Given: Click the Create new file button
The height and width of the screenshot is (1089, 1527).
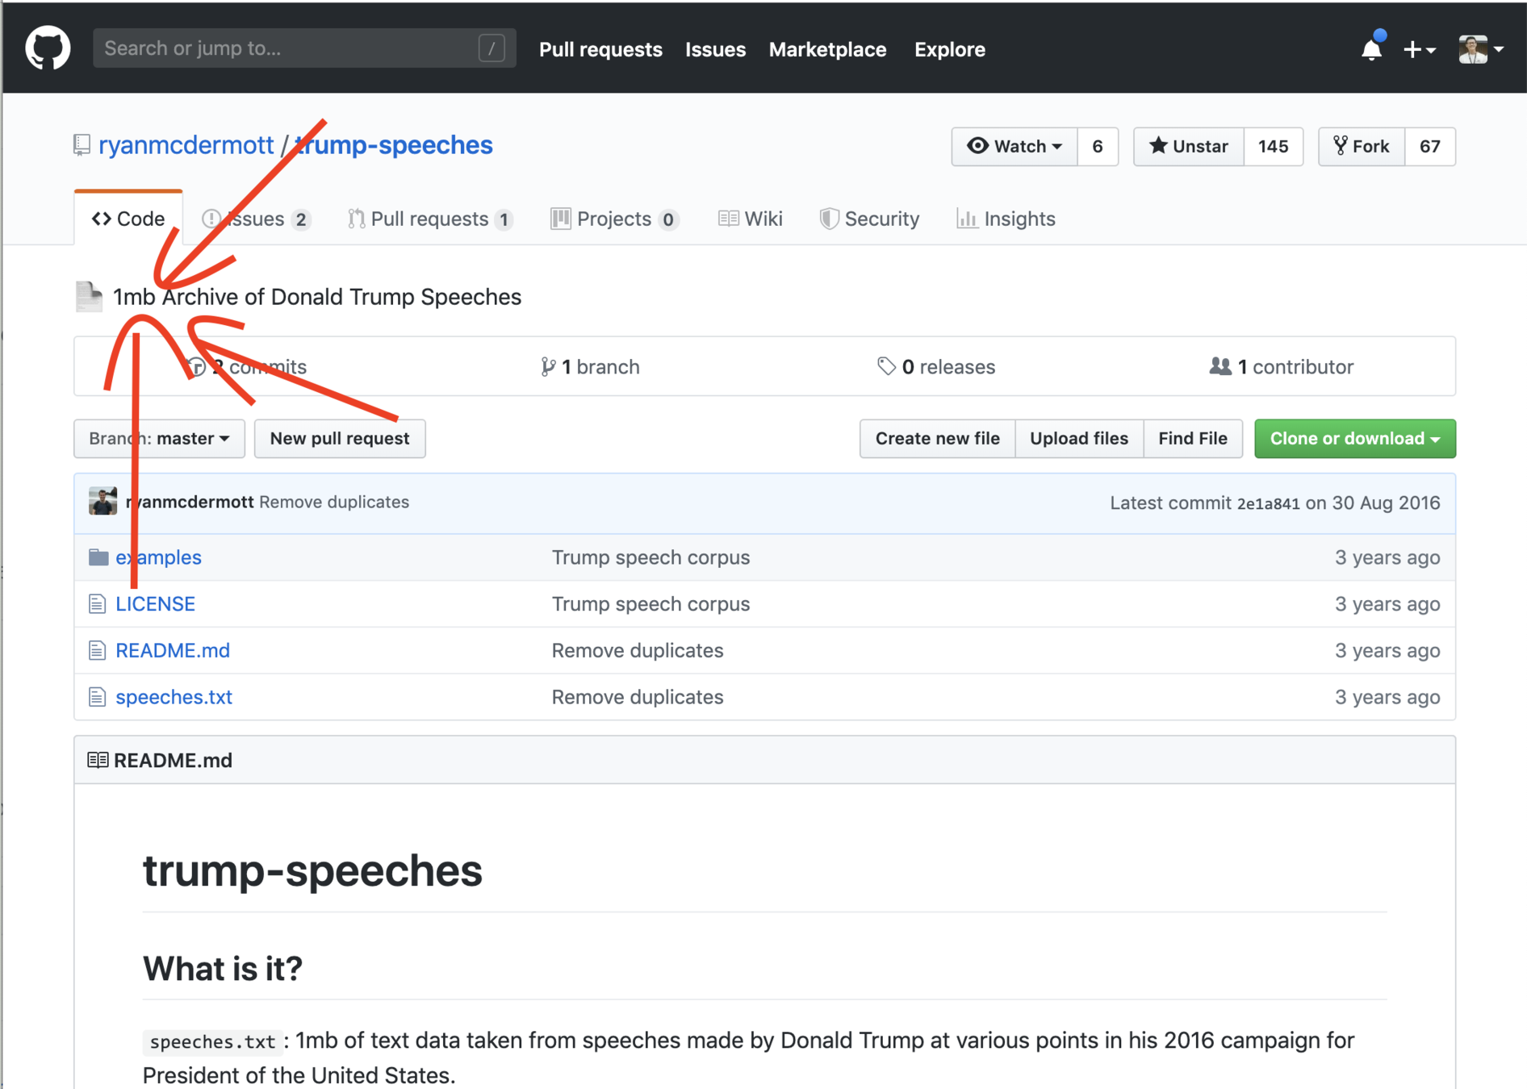Looking at the screenshot, I should point(937,438).
